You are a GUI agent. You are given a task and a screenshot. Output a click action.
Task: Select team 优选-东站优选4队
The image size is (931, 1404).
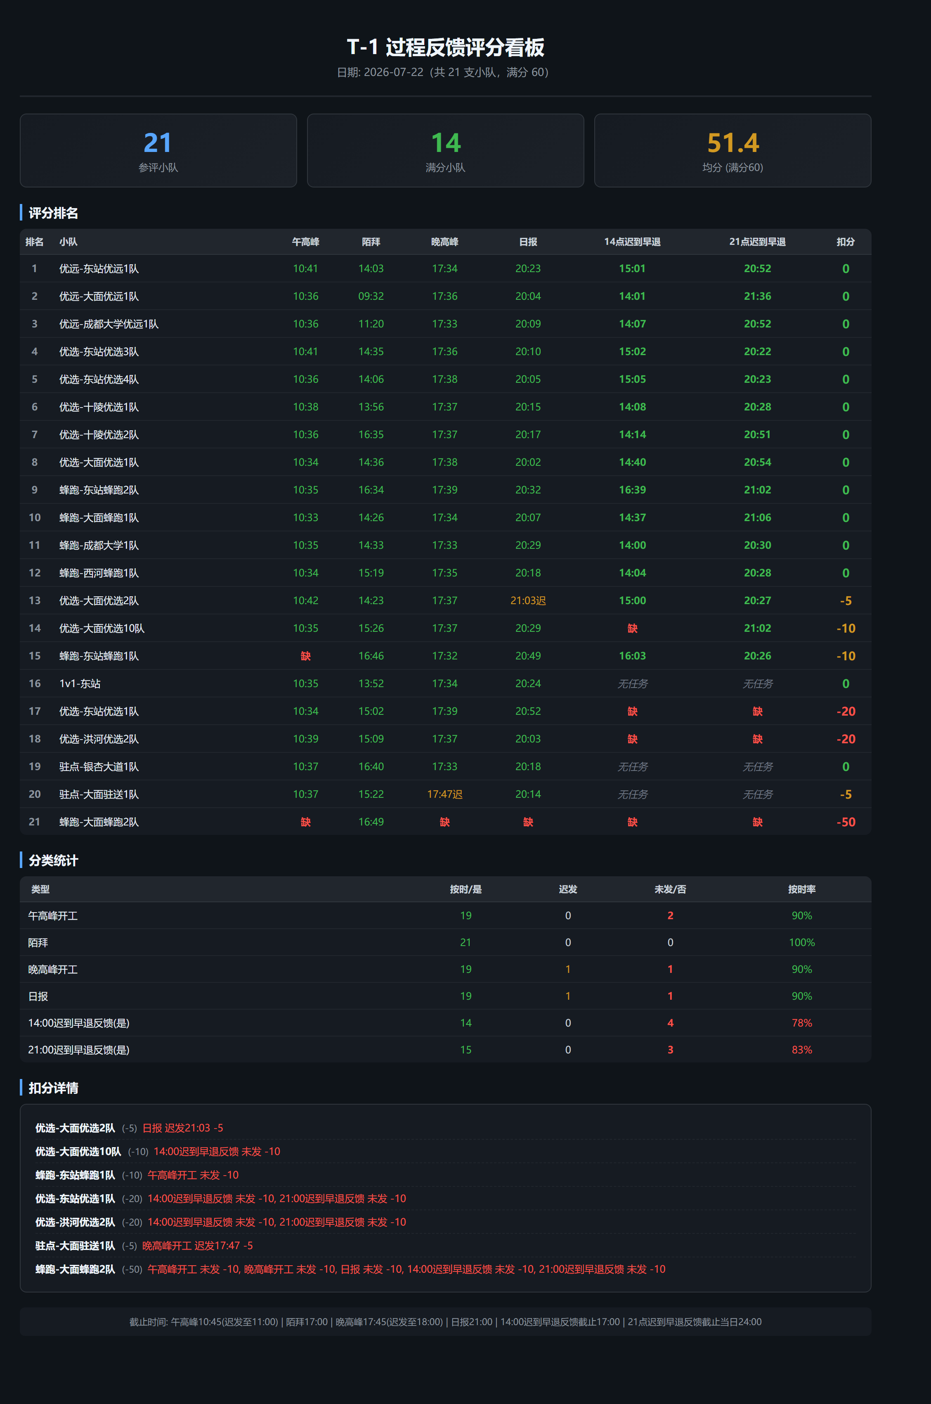[99, 379]
